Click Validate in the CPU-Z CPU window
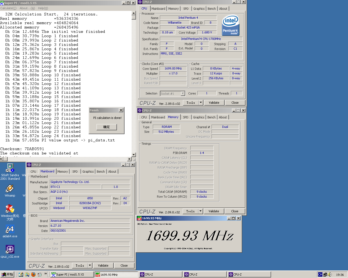This screenshot has width=348, height=278. click(214, 103)
